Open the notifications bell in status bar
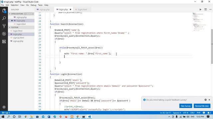This screenshot has height=119, width=213. [x=209, y=113]
